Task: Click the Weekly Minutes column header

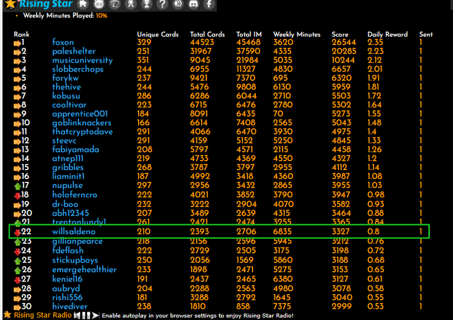Action: pyautogui.click(x=297, y=34)
